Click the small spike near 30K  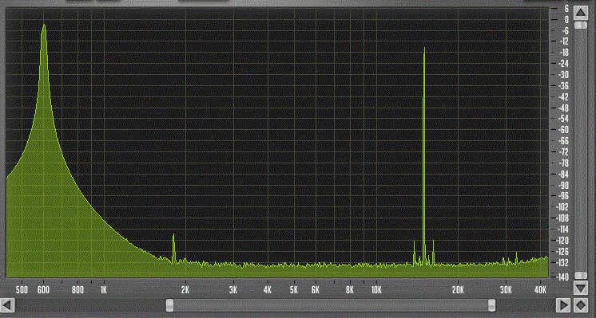click(x=516, y=257)
